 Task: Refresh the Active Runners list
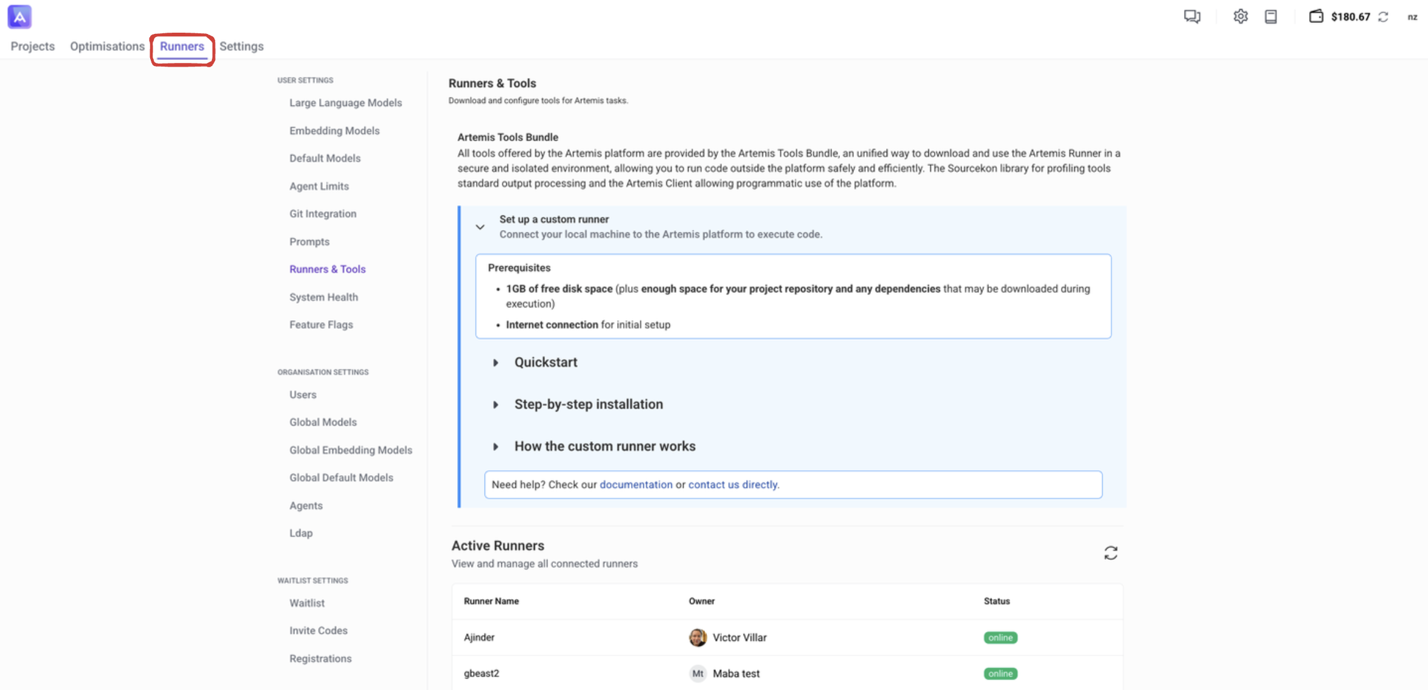(x=1110, y=553)
